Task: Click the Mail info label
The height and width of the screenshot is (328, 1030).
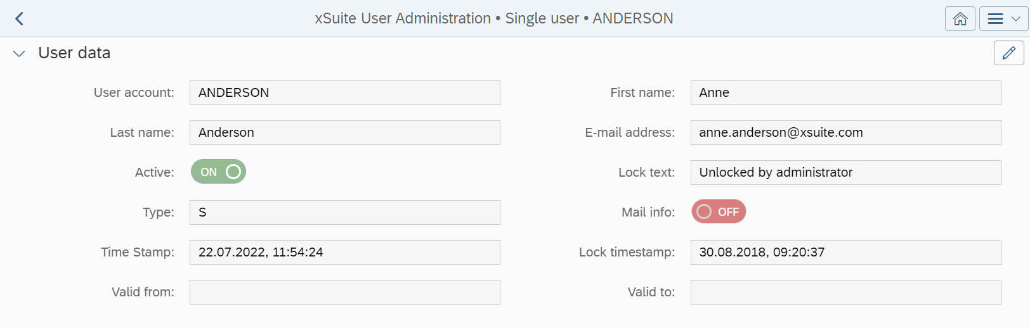Action: tap(648, 212)
